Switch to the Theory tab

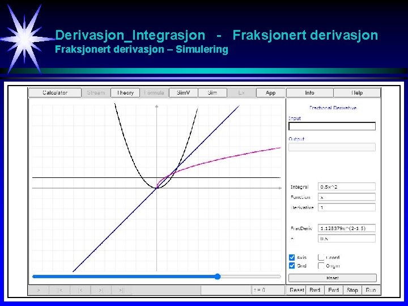pyautogui.click(x=125, y=93)
